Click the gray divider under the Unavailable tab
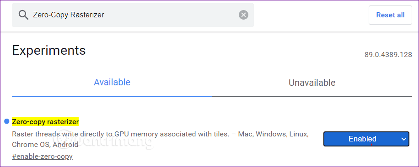The image size is (419, 167). (x=312, y=96)
